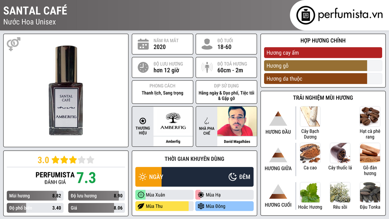The height and width of the screenshot is (219, 389).
Task: Click the Mùa Hạ sun icon
Action: coord(201,195)
